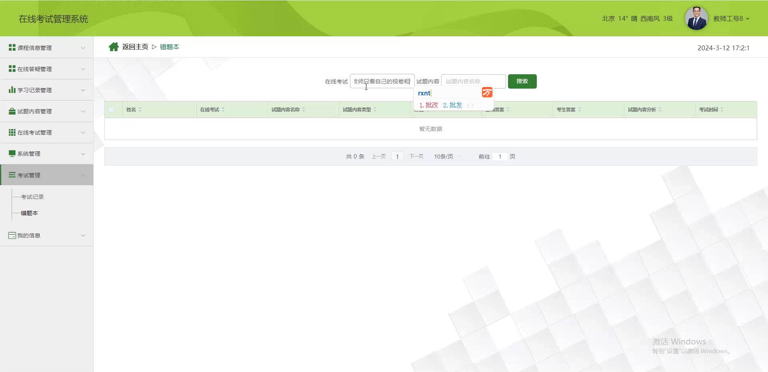Expand 系统管理 using its chevron

(x=83, y=154)
